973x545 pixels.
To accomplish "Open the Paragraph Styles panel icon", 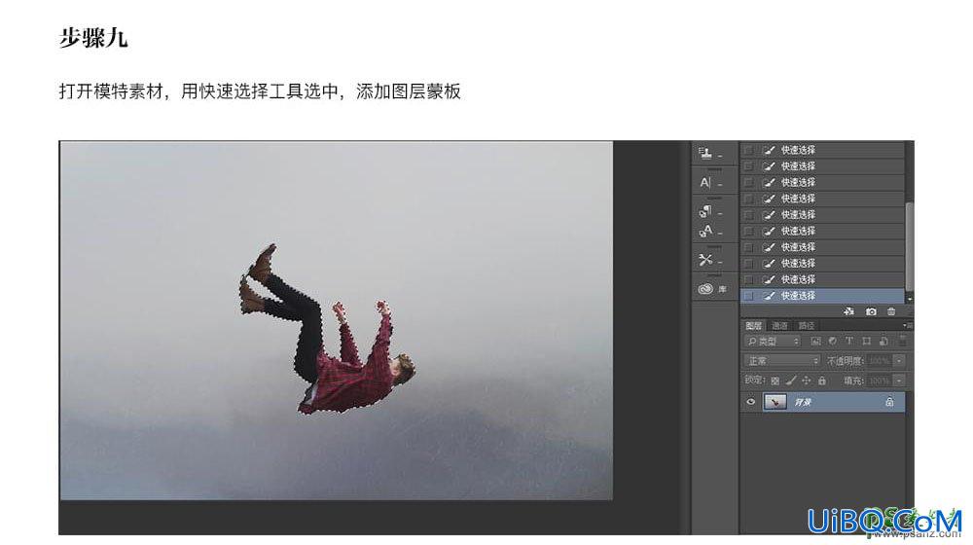I will (x=705, y=211).
